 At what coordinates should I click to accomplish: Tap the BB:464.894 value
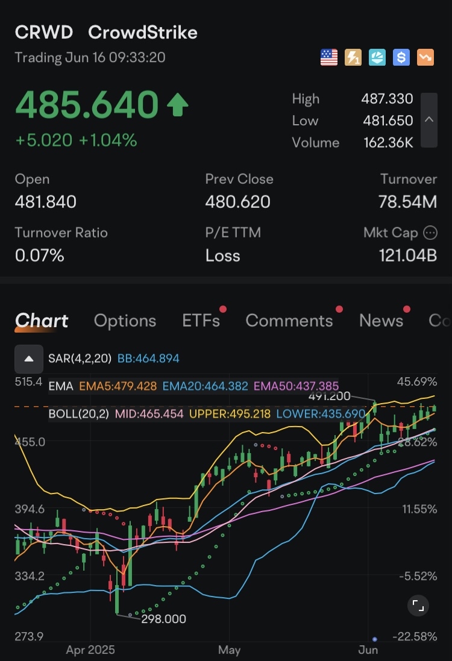tap(148, 359)
